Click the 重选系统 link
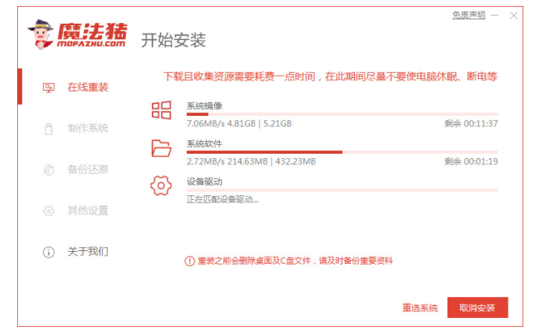The height and width of the screenshot is (332, 536). [x=420, y=307]
